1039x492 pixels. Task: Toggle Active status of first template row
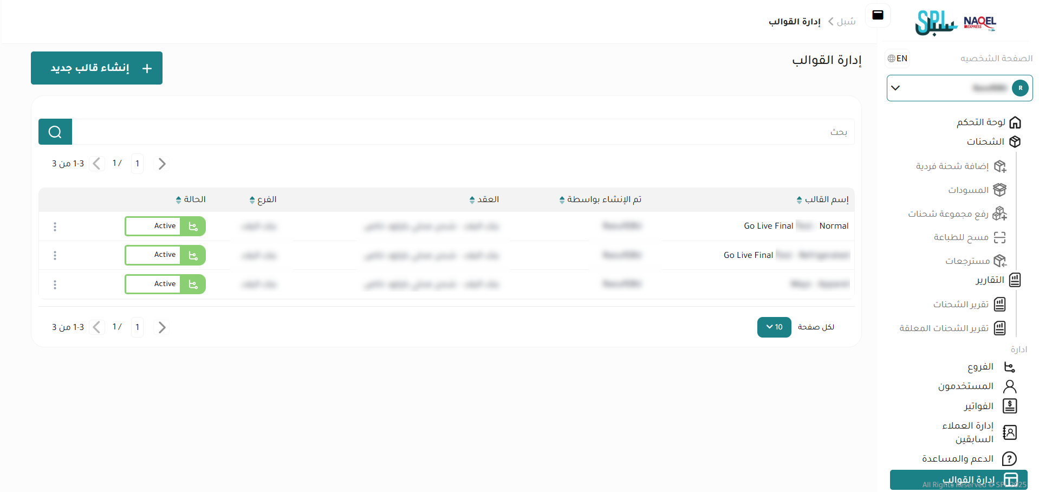tap(165, 226)
